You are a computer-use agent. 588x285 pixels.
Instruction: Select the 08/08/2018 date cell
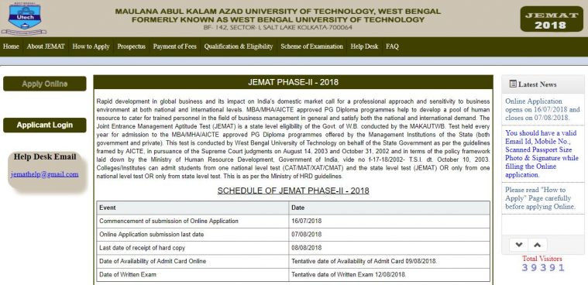pyautogui.click(x=389, y=248)
